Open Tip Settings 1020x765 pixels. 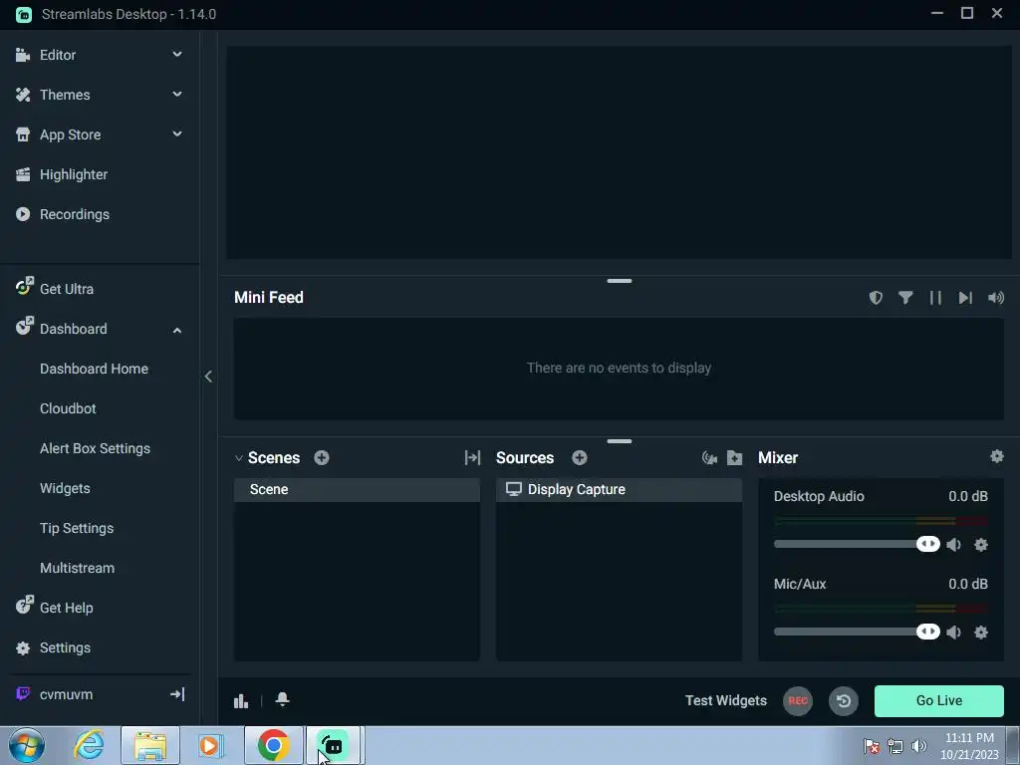pyautogui.click(x=77, y=528)
